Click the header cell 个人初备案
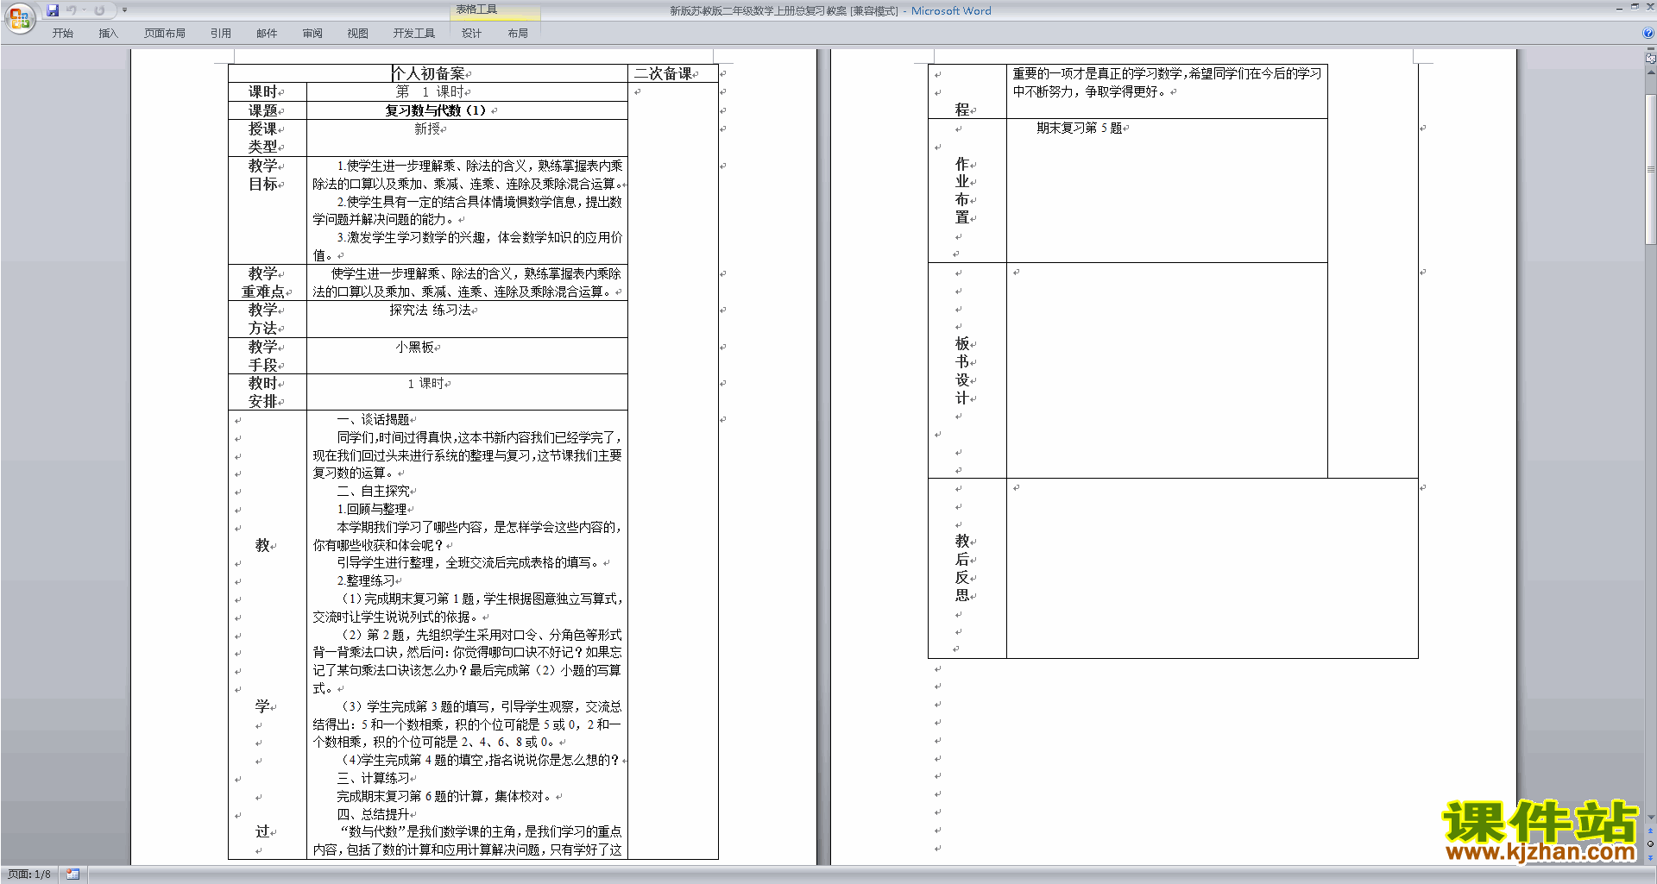Viewport: 1657px width, 884px height. pos(428,73)
